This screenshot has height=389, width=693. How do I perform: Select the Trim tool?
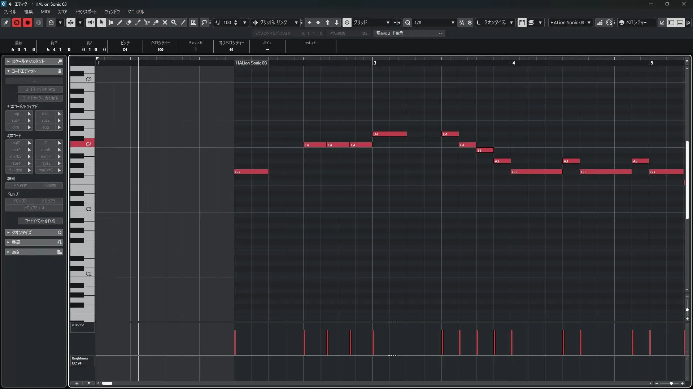[x=138, y=22]
